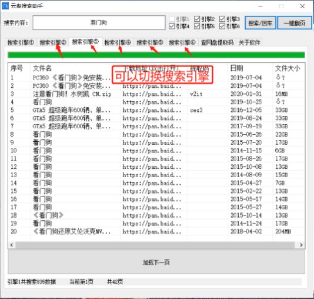Close the 云盘搜索助手 window
314x299 pixels.
click(302, 6)
